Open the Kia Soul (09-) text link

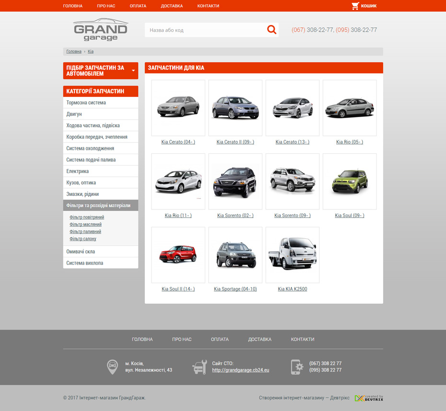click(350, 215)
